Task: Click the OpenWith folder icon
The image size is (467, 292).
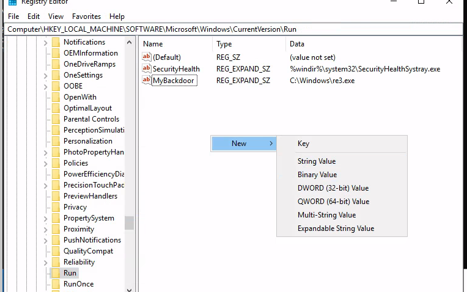Action: click(56, 97)
